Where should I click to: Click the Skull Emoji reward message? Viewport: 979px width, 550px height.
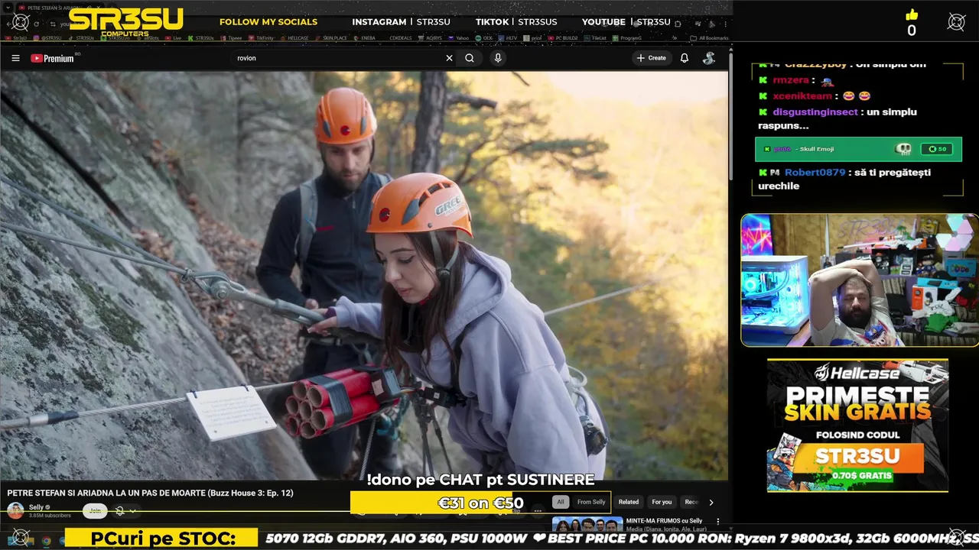pyautogui.click(x=857, y=149)
